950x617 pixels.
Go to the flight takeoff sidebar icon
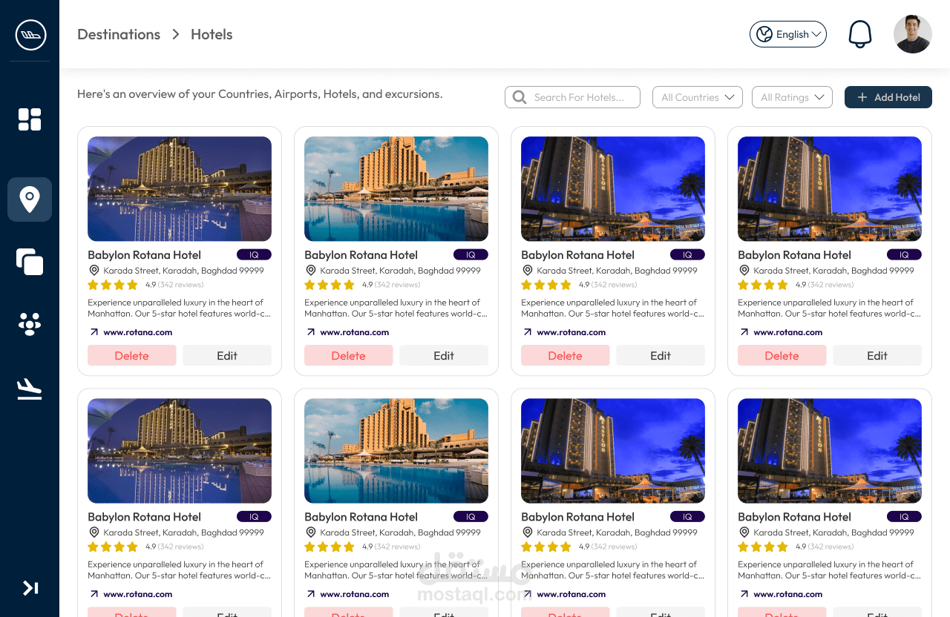pos(30,389)
